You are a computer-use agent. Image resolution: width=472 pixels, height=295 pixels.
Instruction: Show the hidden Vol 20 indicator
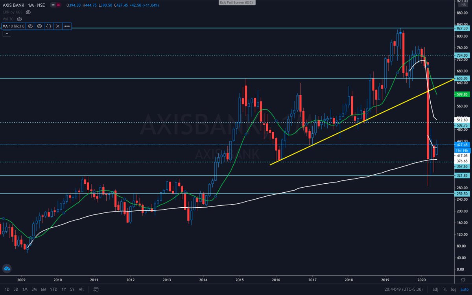(19, 19)
